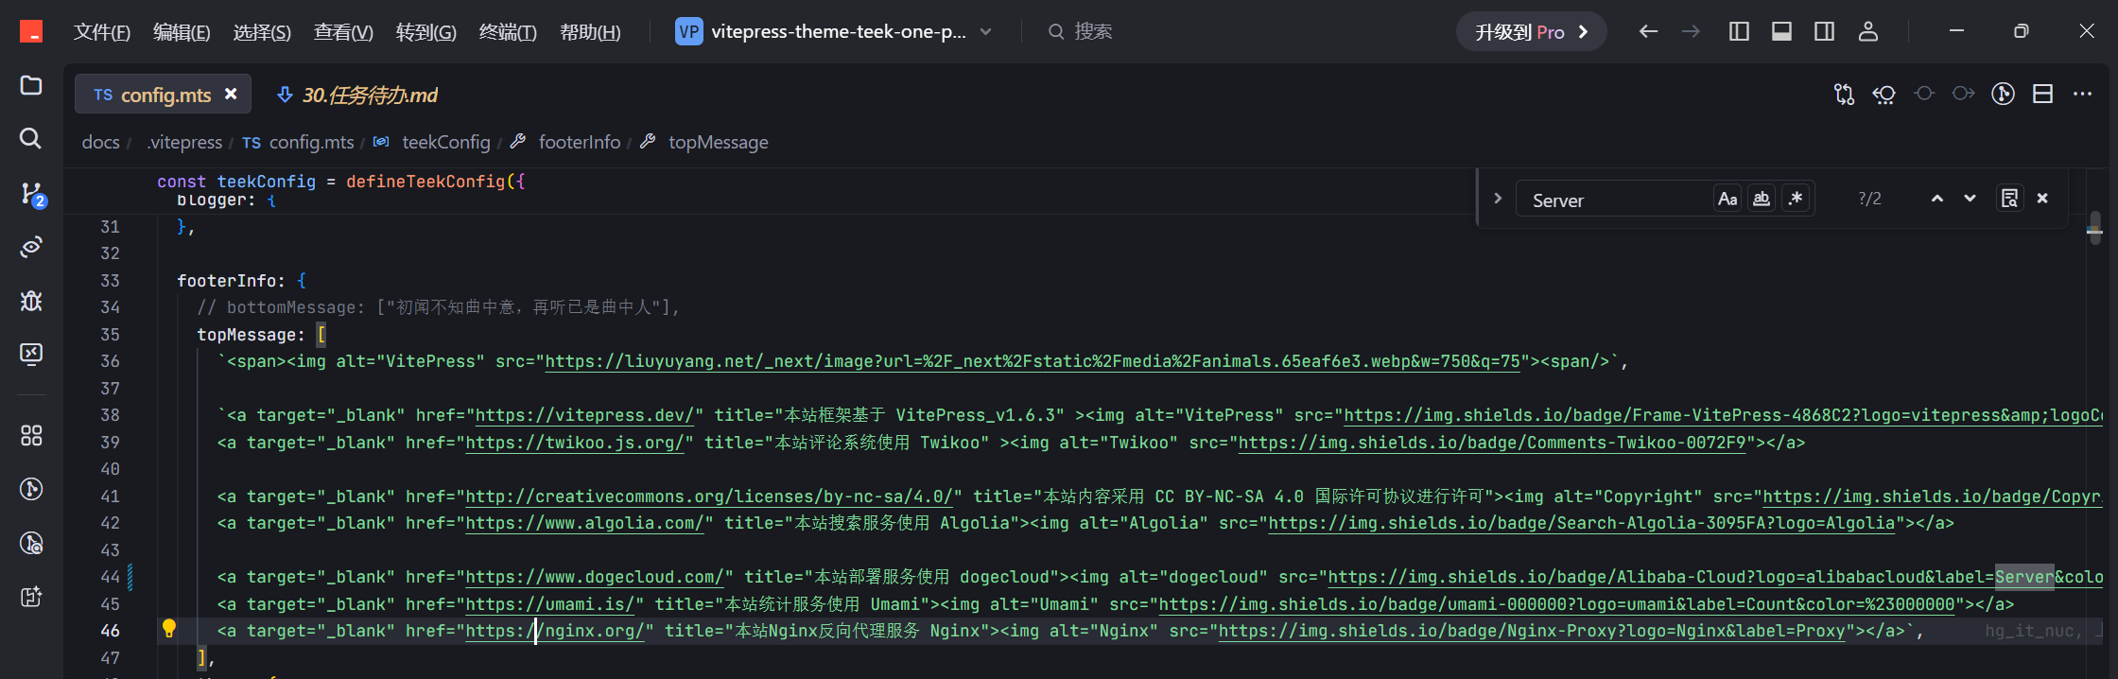Click the compare changes icon in the editor toolbar
2118x679 pixels.
coord(1844,94)
